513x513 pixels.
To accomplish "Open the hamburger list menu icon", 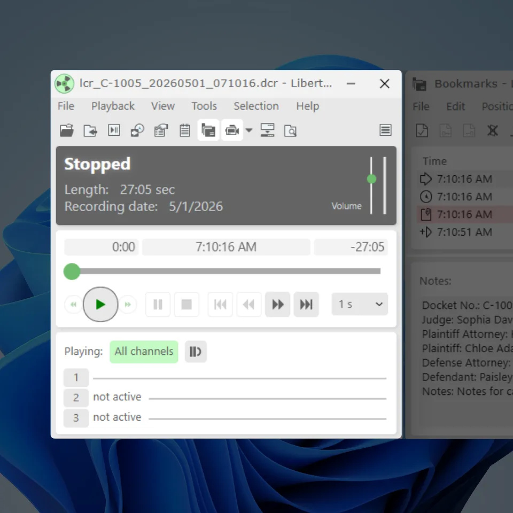I will pos(385,130).
